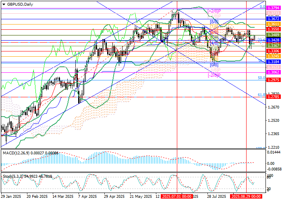The width and height of the screenshot is (282, 201).
Task: Select the 1.2785 red price label
Action: tap(274, 97)
